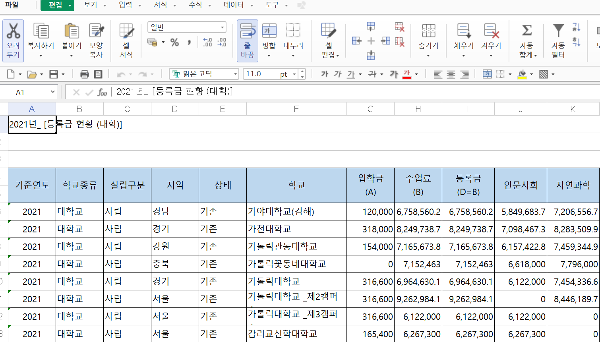Image resolution: width=600 pixels, height=342 pixels.
Task: Apply comma thousands separator style
Action: pyautogui.click(x=189, y=42)
